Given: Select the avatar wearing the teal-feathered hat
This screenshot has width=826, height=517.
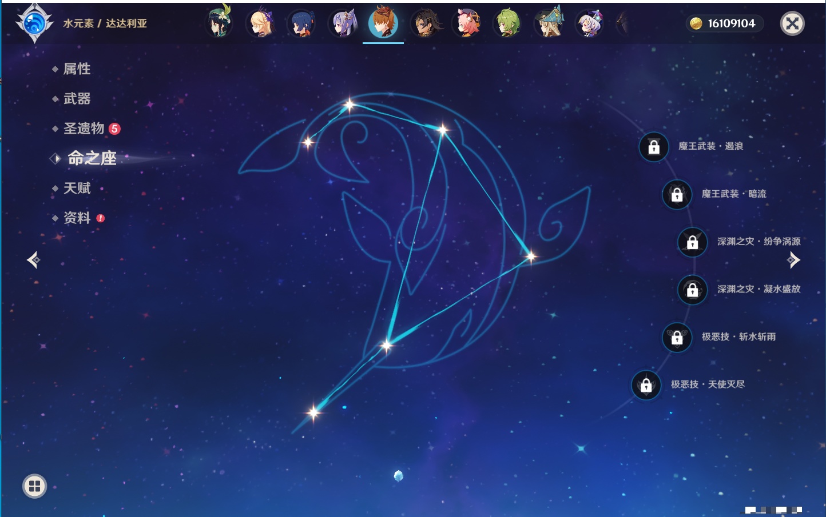Looking at the screenshot, I should [549, 22].
